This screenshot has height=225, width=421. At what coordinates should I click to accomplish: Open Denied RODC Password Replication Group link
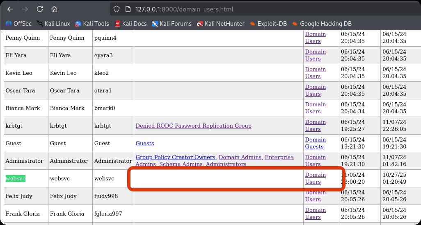193,126
